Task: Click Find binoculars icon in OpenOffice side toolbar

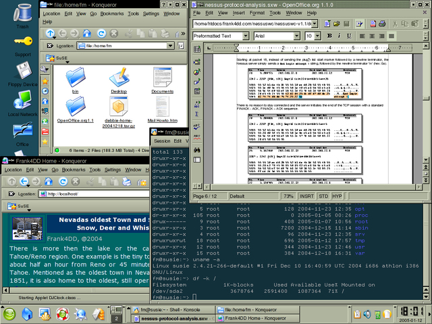Action: [x=197, y=150]
